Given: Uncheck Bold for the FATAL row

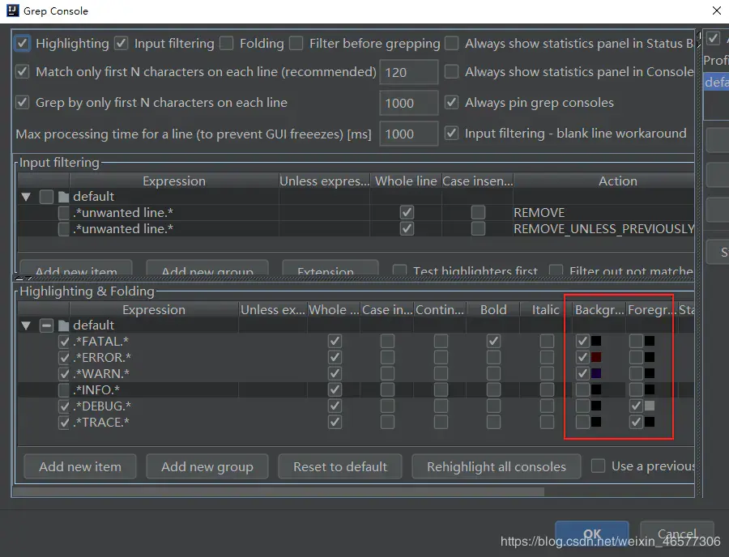Looking at the screenshot, I should click(493, 342).
